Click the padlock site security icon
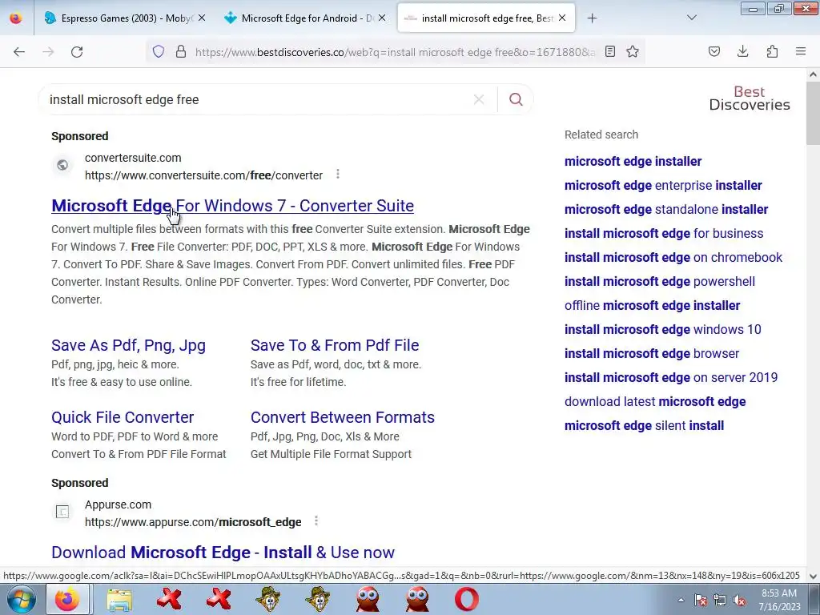820x615 pixels. [x=181, y=51]
